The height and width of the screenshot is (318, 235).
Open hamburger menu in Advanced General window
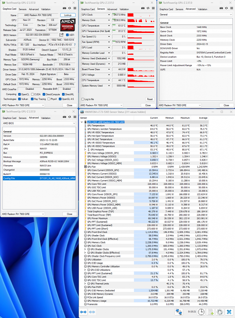click(232, 8)
